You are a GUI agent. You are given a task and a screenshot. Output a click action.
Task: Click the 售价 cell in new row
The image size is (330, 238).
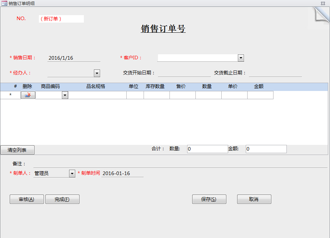point(183,95)
